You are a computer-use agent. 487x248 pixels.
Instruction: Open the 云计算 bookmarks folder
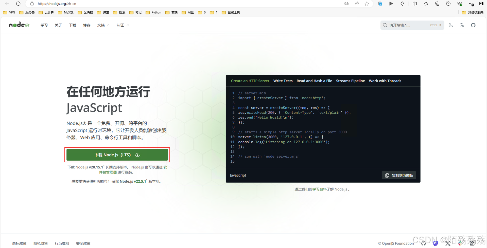point(46,12)
